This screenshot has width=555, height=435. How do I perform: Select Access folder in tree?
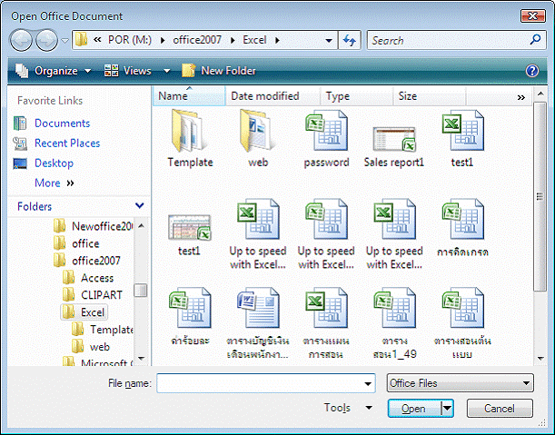[88, 278]
